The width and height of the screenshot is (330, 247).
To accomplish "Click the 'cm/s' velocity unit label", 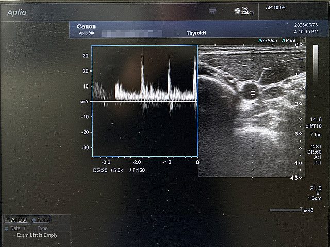I will coord(85,102).
